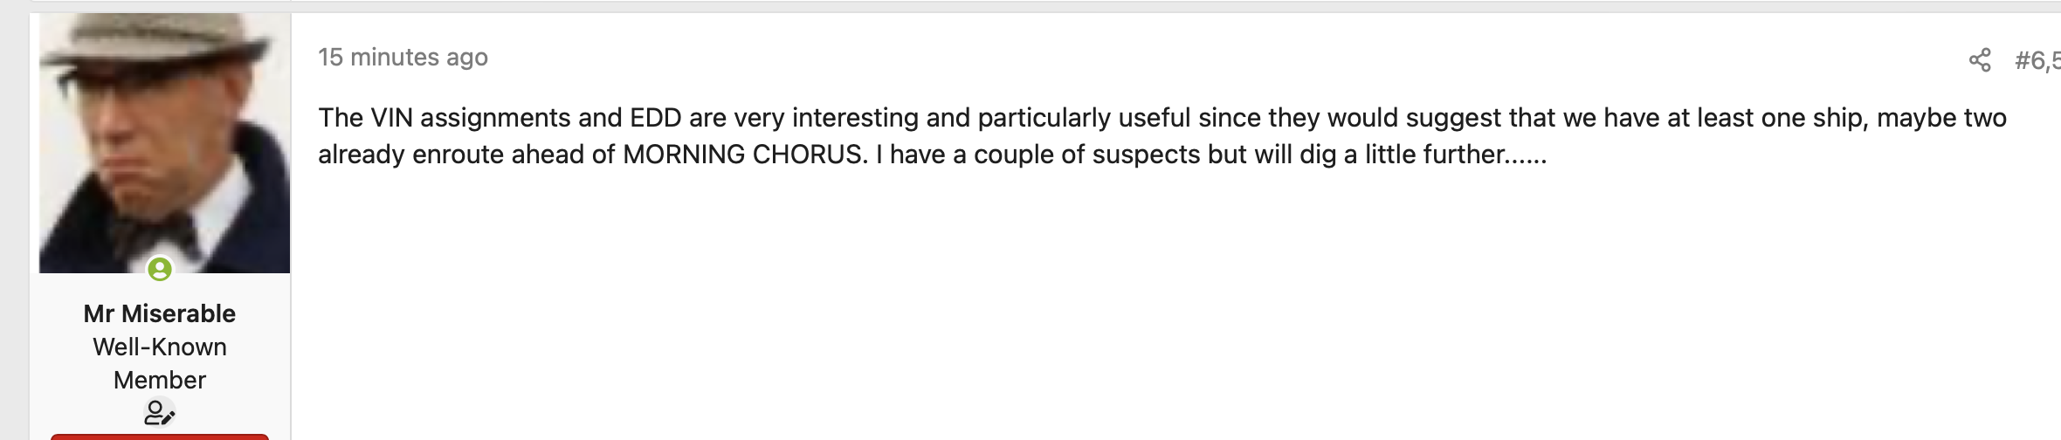This screenshot has height=440, width=2061.
Task: Click the green online status icon
Action: click(x=160, y=269)
